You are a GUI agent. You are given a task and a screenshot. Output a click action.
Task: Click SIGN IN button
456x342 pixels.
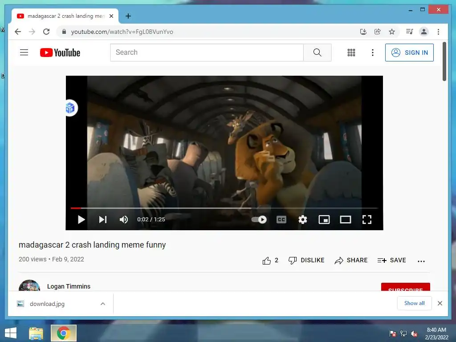click(409, 53)
